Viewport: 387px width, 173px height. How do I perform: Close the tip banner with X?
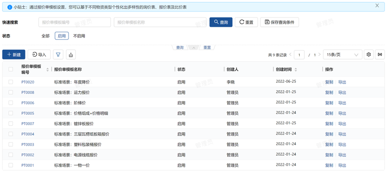coord(377,6)
